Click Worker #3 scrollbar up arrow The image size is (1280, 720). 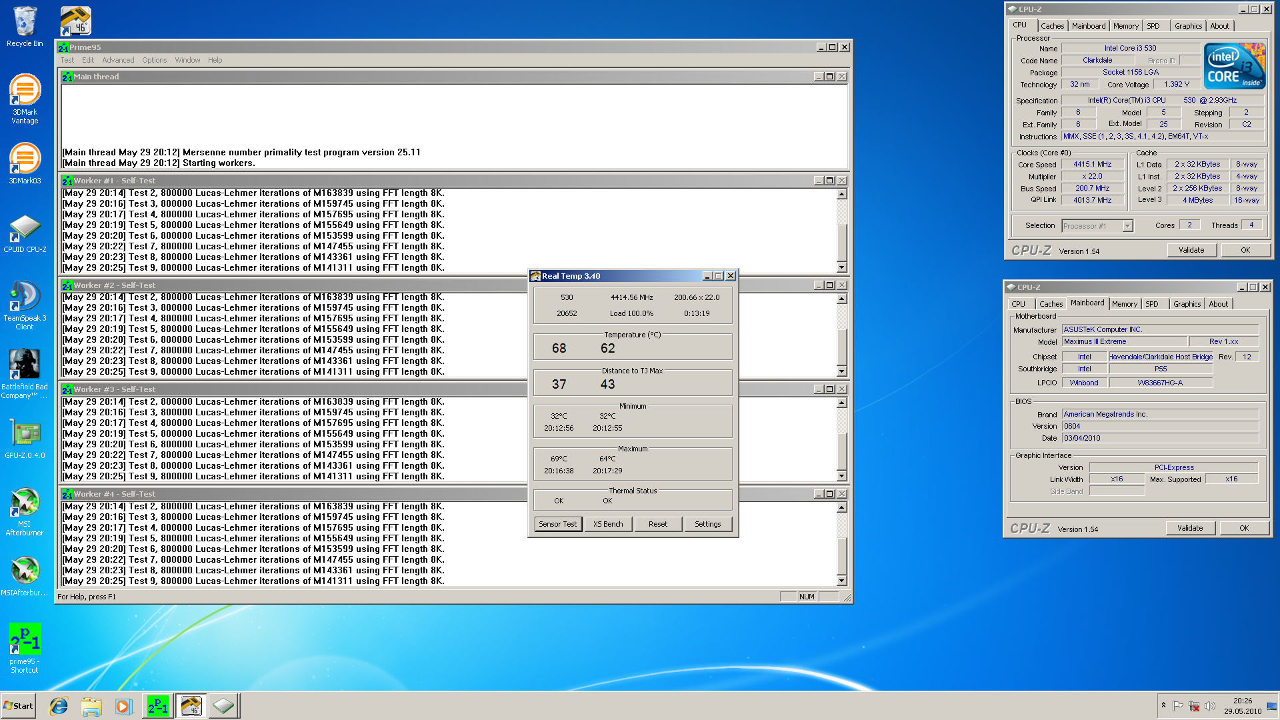(842, 403)
